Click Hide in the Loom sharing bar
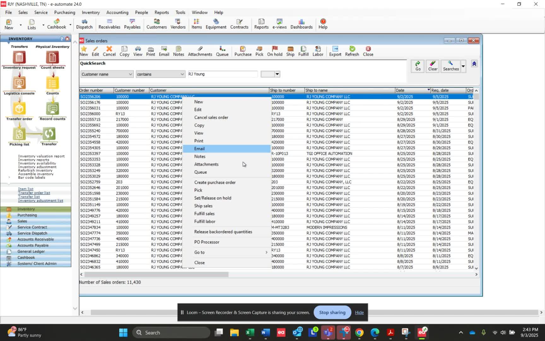 click(359, 313)
